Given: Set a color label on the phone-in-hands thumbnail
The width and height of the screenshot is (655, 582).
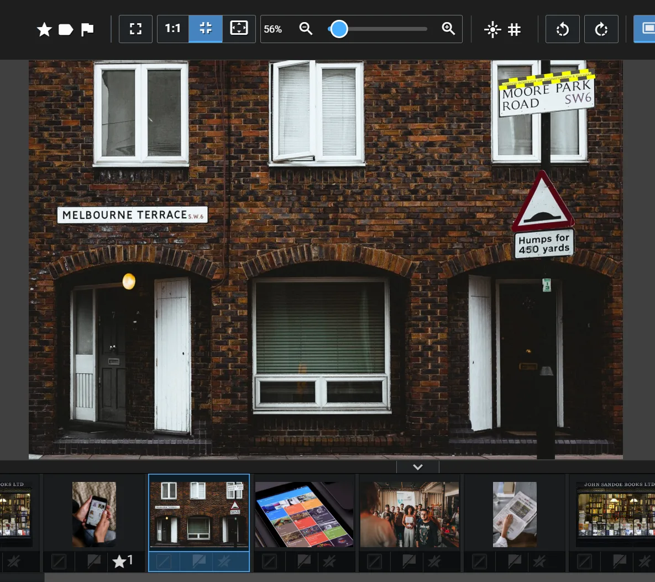Looking at the screenshot, I should (59, 562).
